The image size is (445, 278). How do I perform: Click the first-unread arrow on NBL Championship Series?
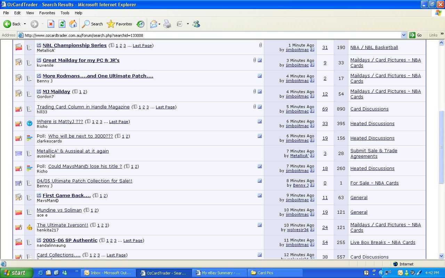click(x=39, y=45)
